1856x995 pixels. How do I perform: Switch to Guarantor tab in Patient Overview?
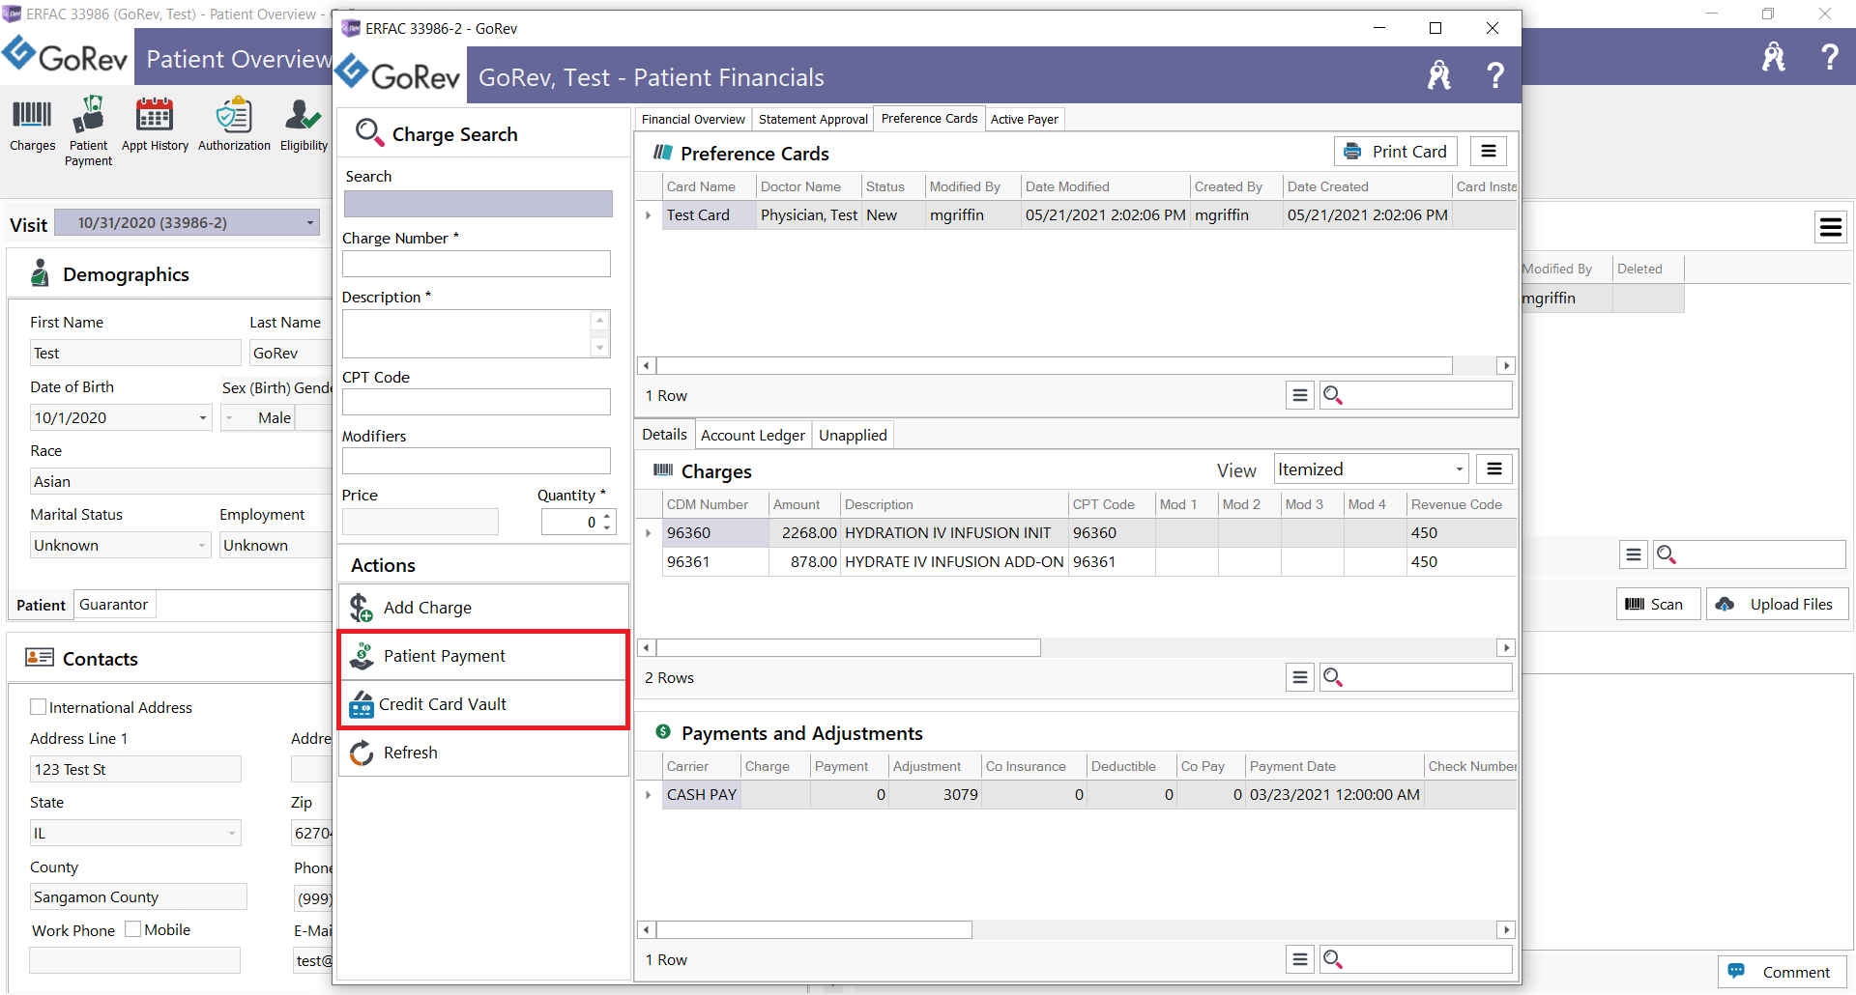(113, 605)
